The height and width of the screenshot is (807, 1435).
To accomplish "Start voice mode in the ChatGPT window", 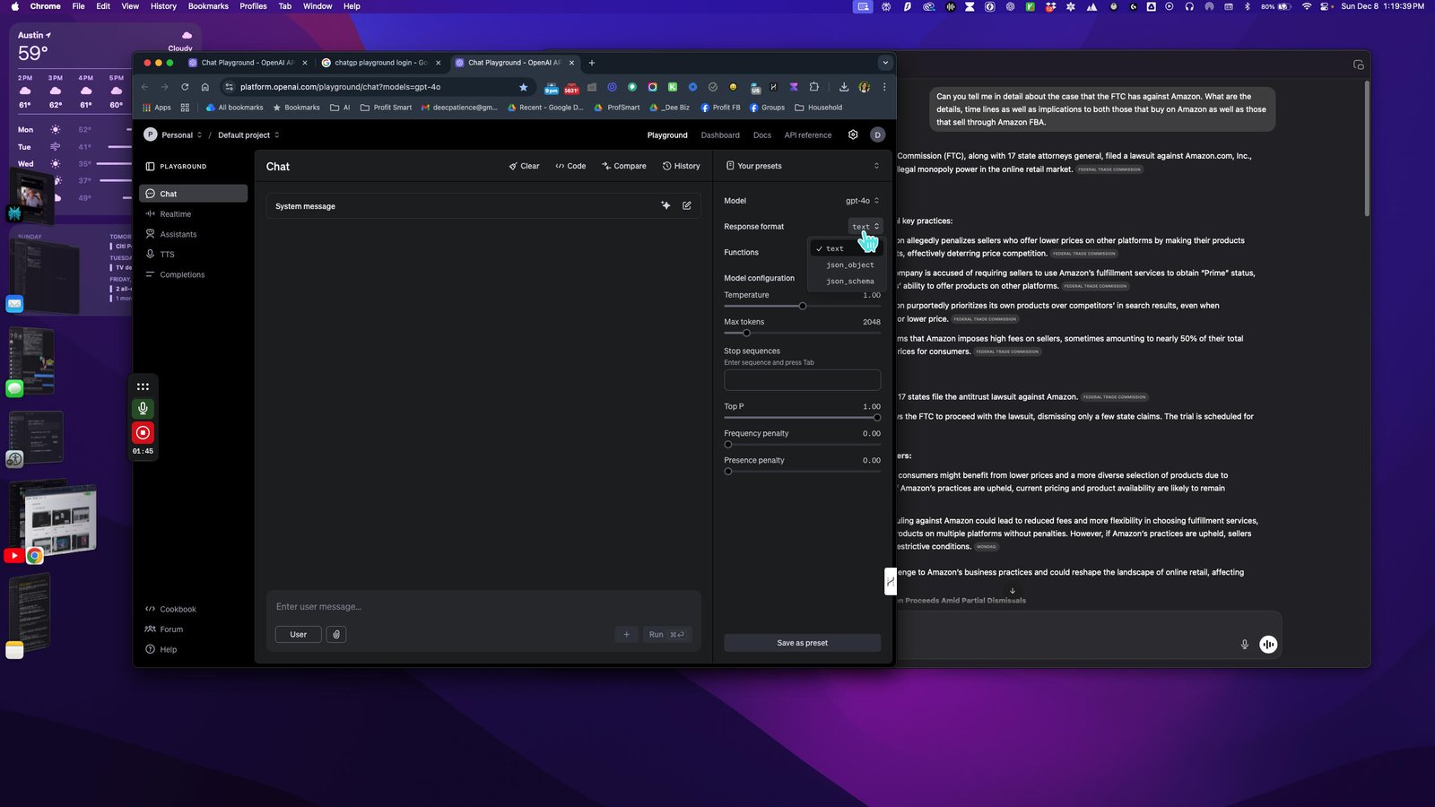I will tap(1268, 644).
